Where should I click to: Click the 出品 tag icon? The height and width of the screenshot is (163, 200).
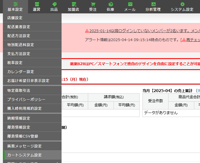click(x=54, y=4)
